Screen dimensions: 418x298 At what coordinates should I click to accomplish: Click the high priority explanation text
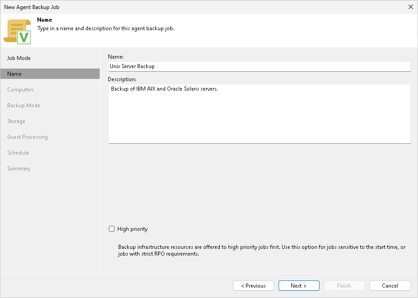(x=262, y=250)
